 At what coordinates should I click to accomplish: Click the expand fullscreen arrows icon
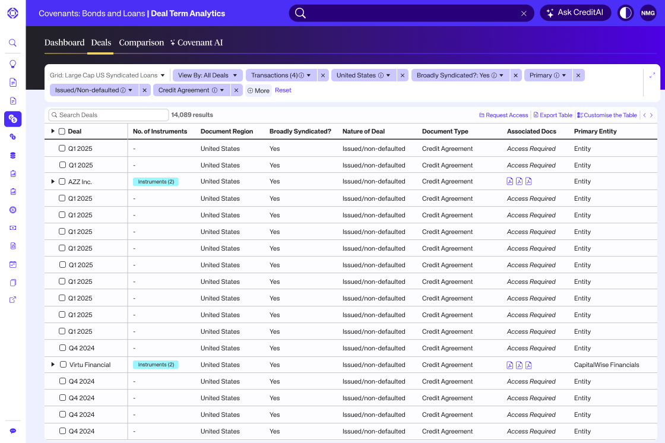click(652, 75)
